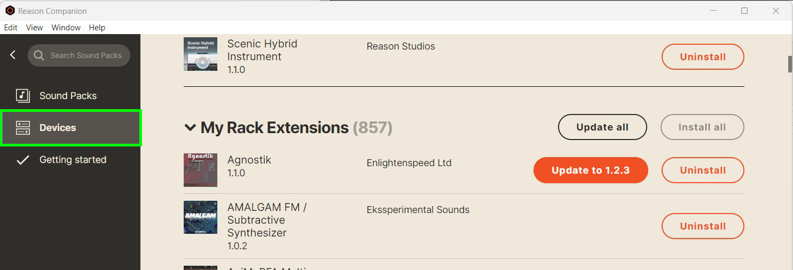Open the Agnostik device thumbnail
Image resolution: width=793 pixels, height=270 pixels.
point(200,170)
